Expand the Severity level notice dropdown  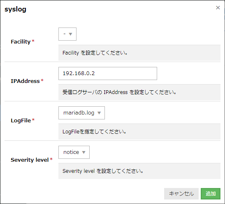coord(74,152)
